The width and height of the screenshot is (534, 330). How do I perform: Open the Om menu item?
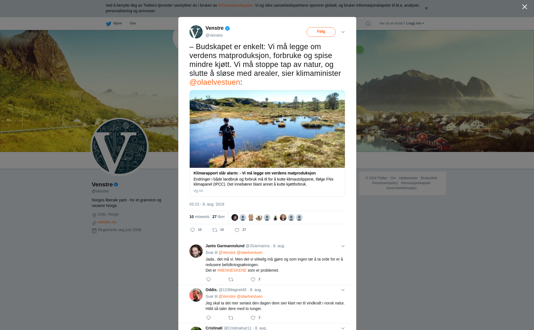tap(133, 23)
